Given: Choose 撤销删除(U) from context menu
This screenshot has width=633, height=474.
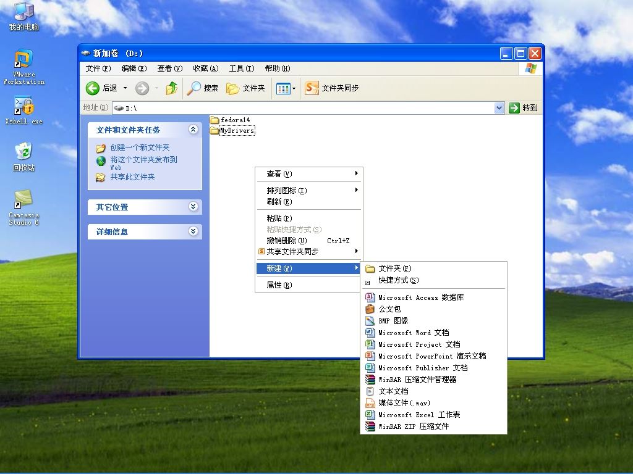Looking at the screenshot, I should [x=309, y=241].
